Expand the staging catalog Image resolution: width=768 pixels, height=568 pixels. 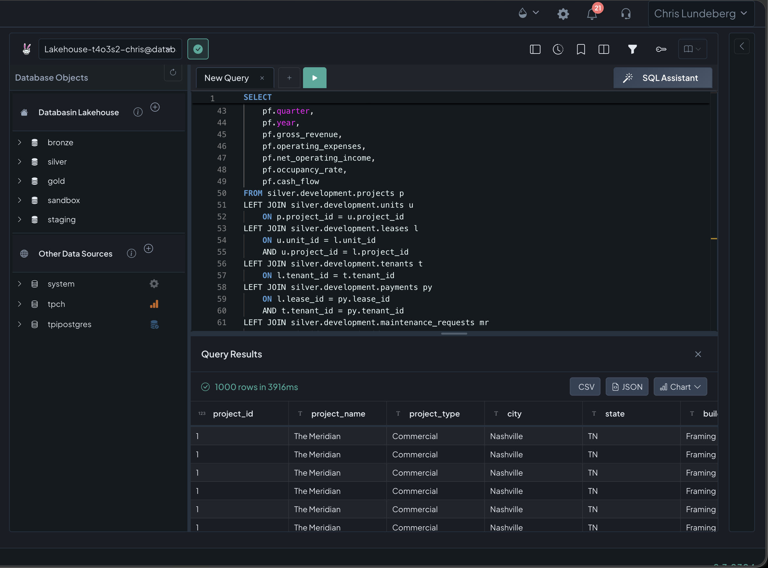click(x=20, y=219)
